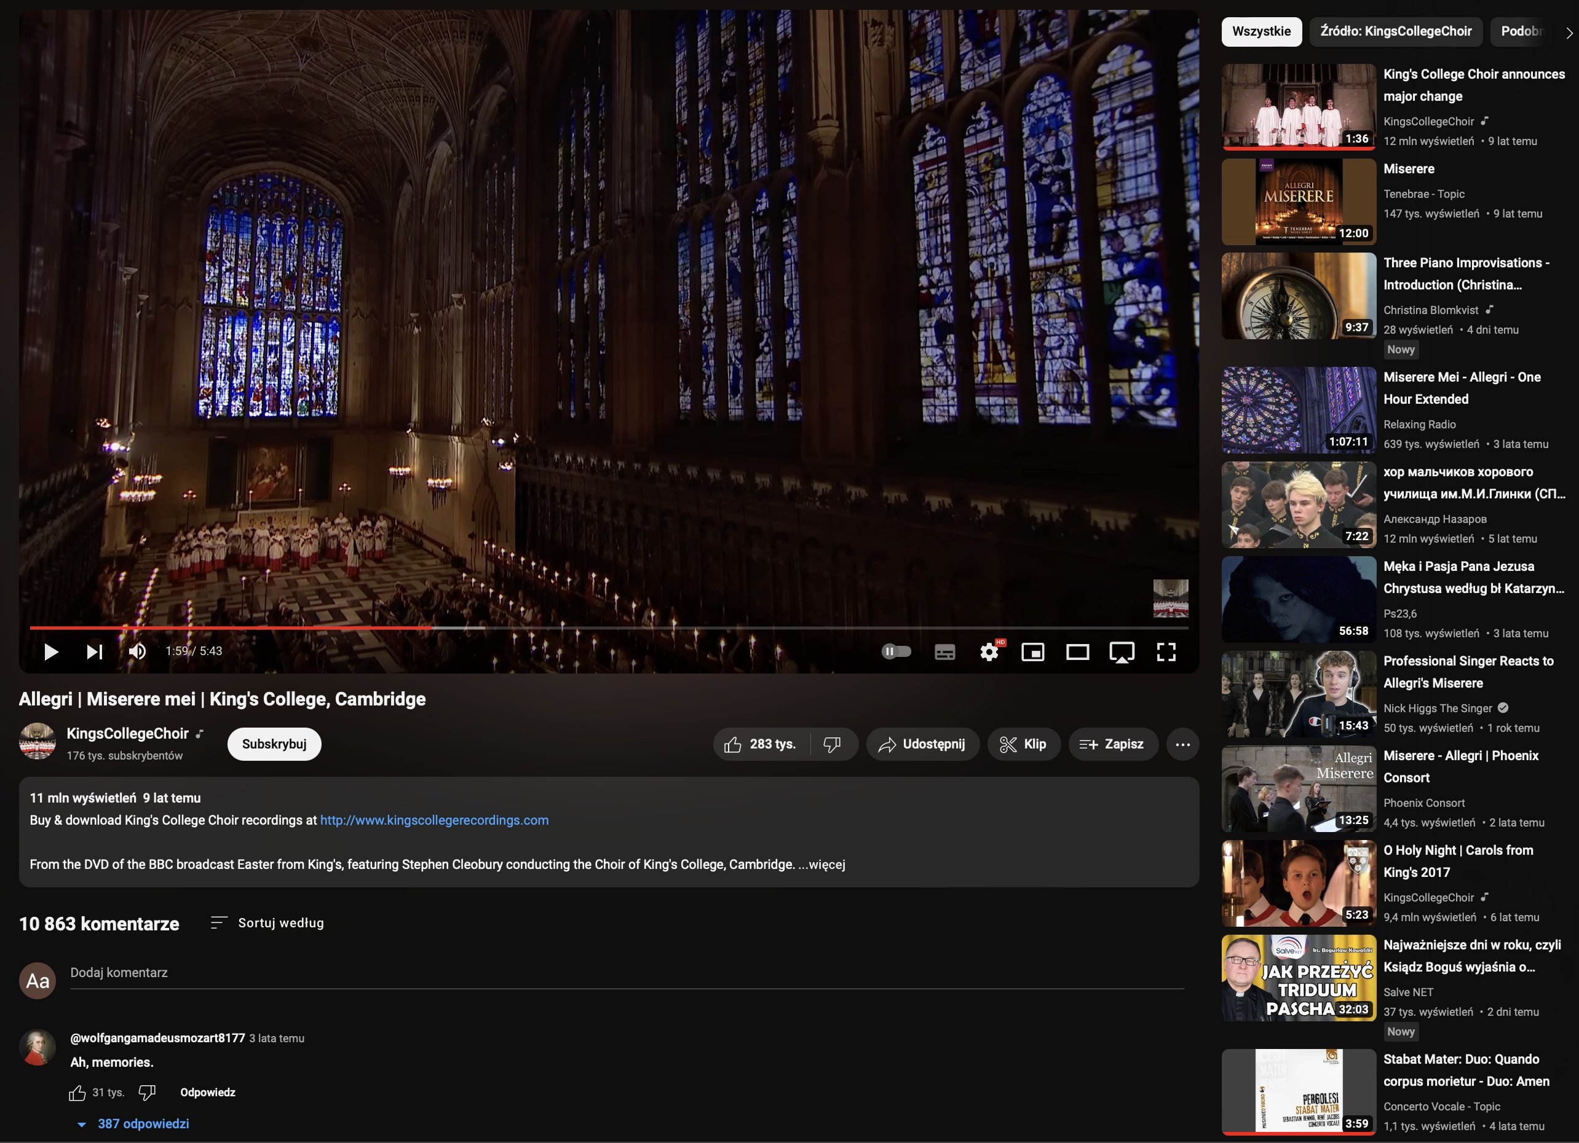
Task: Like the video with thumbs up 283 tys.
Action: [760, 744]
